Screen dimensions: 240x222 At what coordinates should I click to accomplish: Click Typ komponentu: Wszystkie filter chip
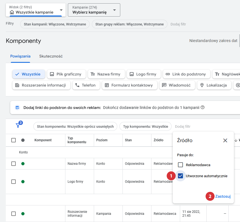(146, 126)
